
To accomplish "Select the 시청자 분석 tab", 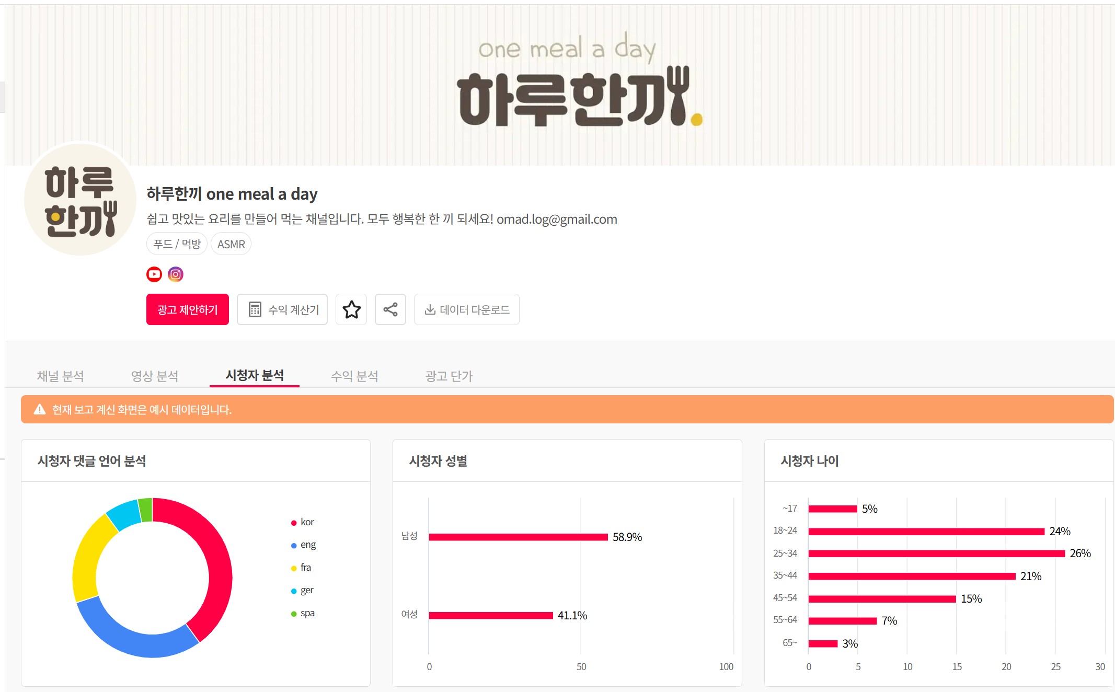I will [255, 375].
